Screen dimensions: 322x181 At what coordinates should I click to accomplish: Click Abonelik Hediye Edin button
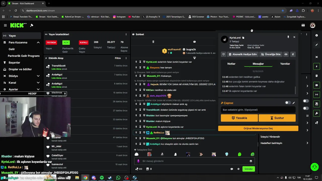pos(243,54)
